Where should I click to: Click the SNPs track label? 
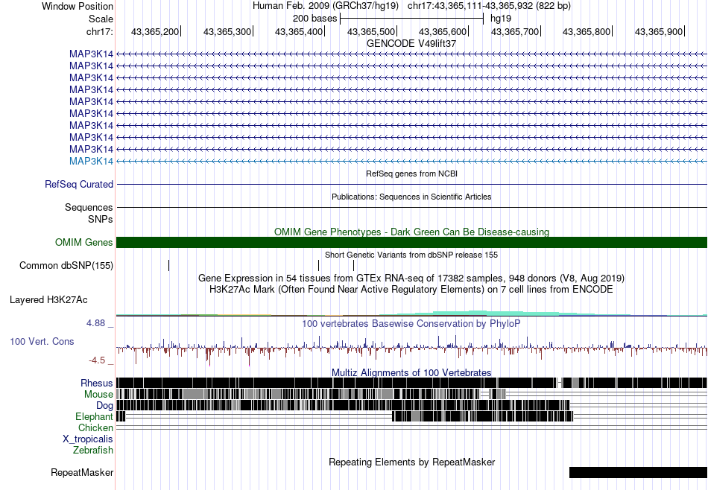(x=101, y=219)
